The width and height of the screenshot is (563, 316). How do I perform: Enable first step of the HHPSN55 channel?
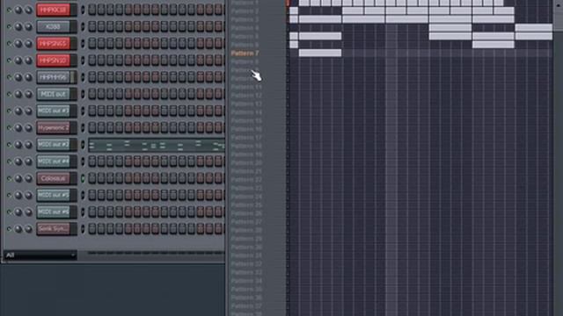point(92,44)
